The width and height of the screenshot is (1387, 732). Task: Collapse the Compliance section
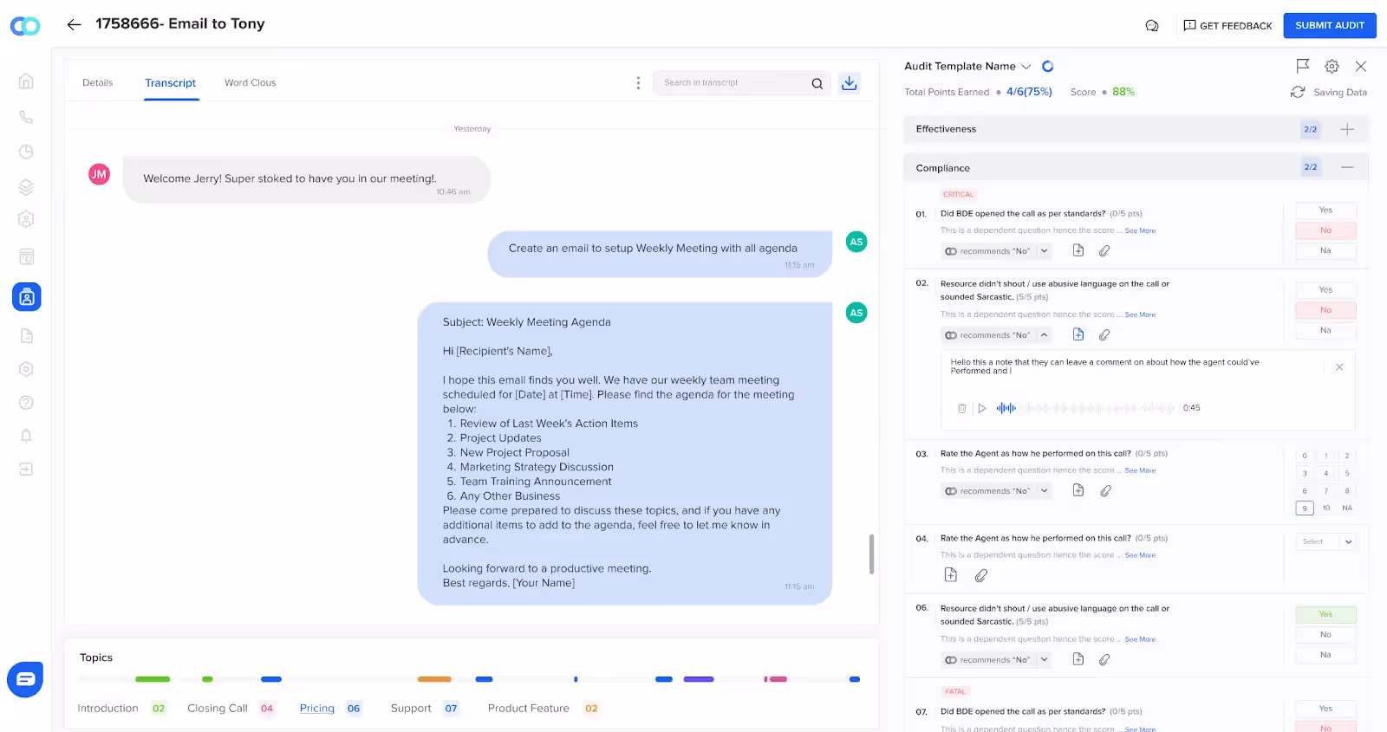point(1347,167)
